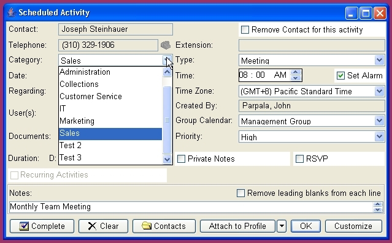Close the Scheduled Activity window

tap(380, 13)
